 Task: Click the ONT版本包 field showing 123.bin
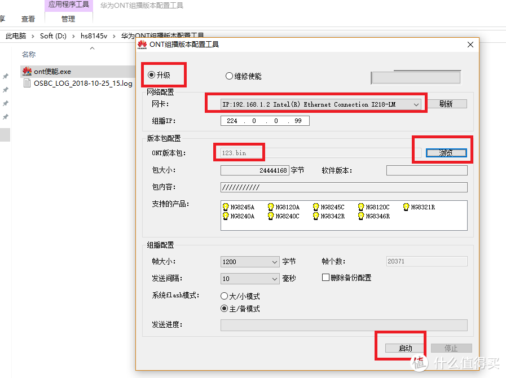click(x=321, y=153)
